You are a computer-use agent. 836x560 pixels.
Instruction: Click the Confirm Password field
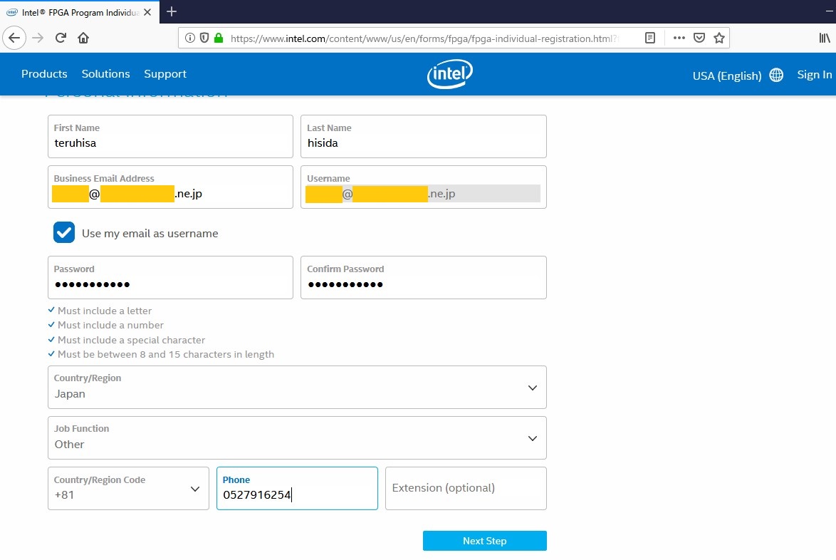[423, 277]
